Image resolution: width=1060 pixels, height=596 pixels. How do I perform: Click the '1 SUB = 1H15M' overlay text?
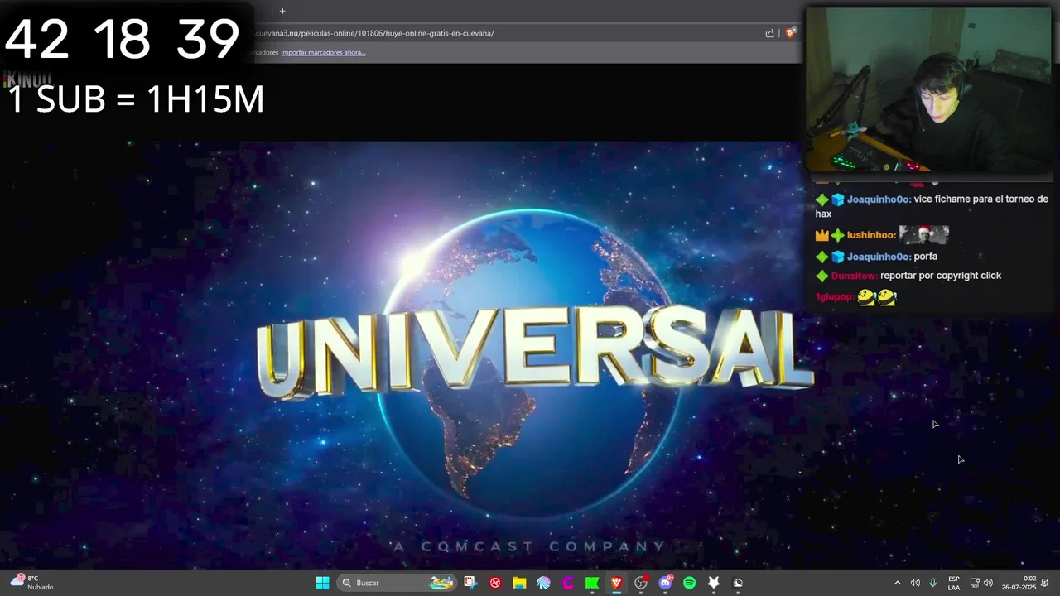[136, 99]
